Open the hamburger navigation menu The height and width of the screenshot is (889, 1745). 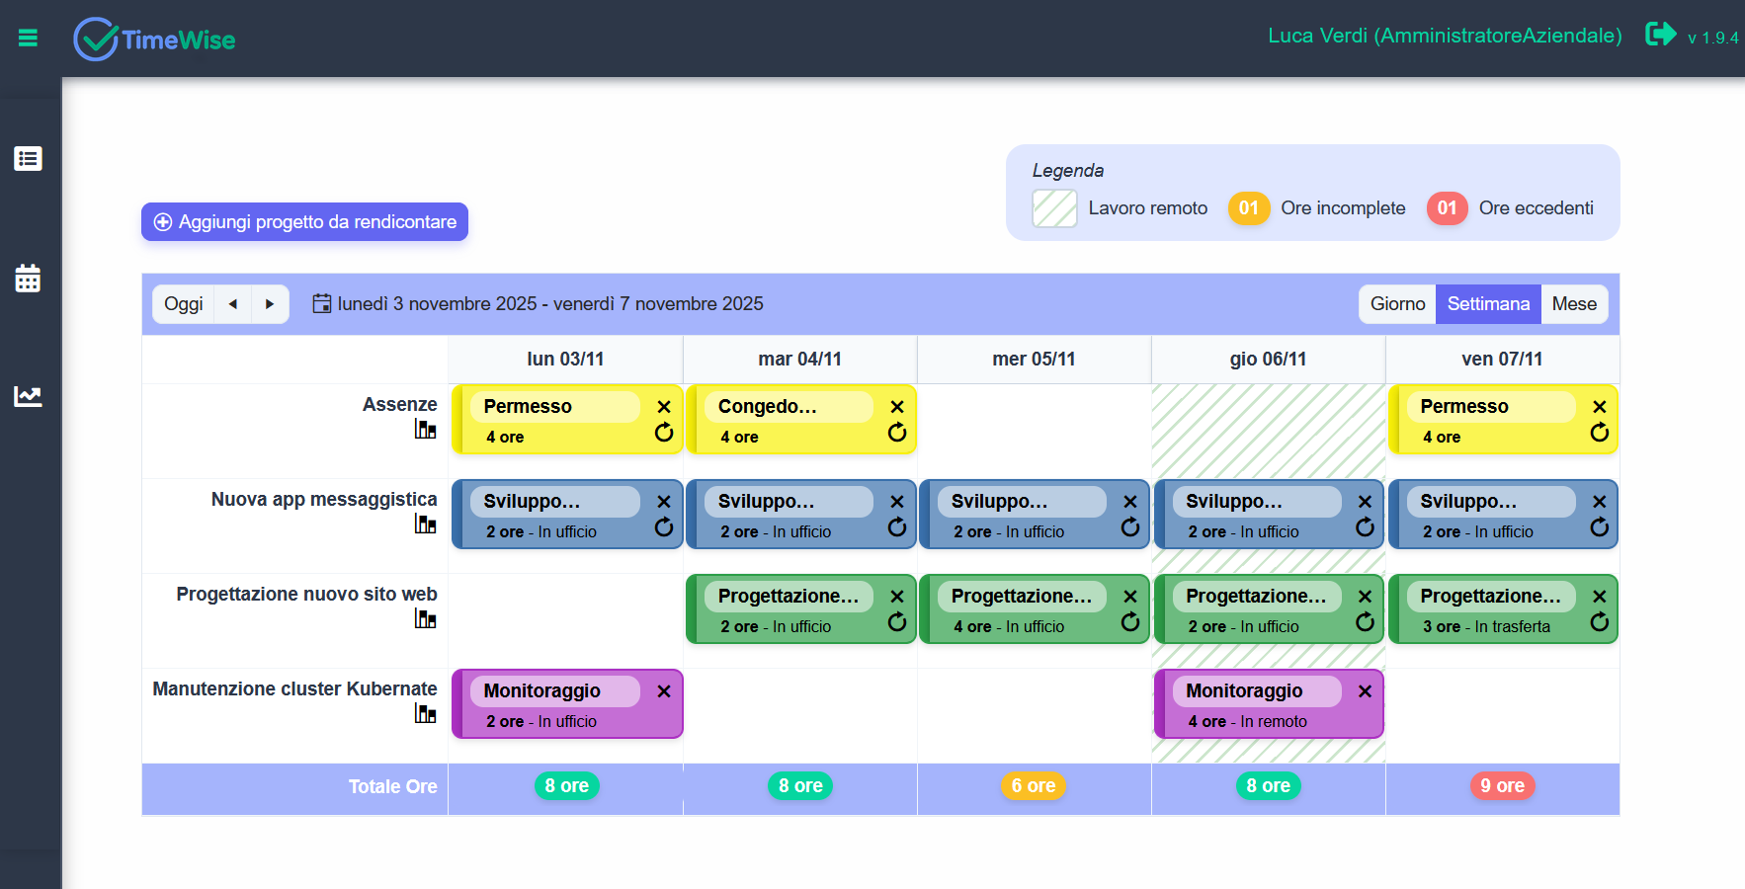28,39
